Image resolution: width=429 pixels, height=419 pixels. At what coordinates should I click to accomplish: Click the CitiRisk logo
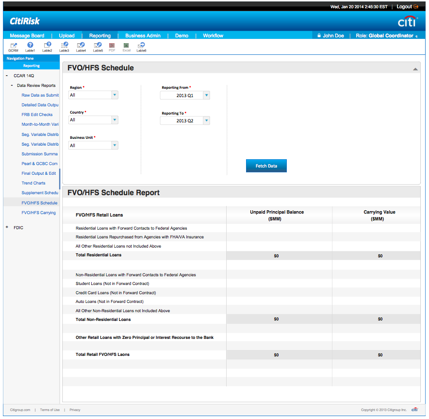coord(25,21)
